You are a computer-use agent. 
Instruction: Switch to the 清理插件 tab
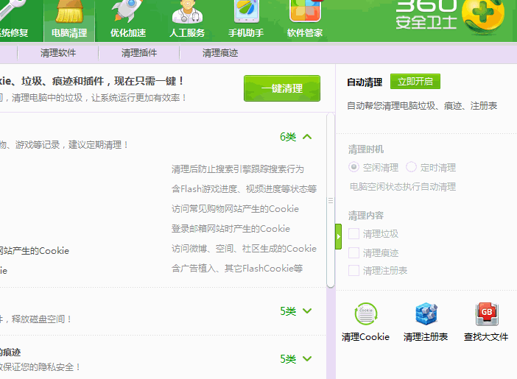[x=140, y=53]
